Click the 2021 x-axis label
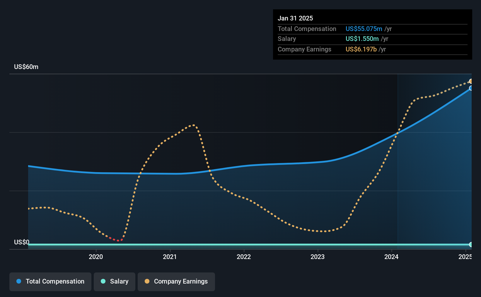 (x=170, y=257)
